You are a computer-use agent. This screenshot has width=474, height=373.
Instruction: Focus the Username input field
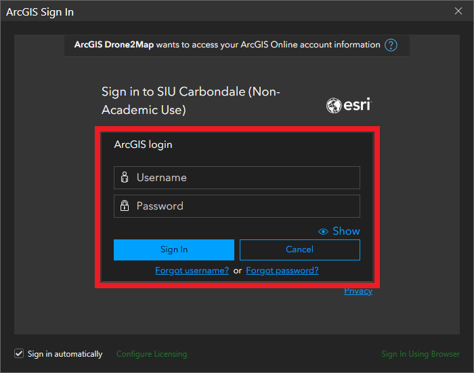tap(244, 178)
